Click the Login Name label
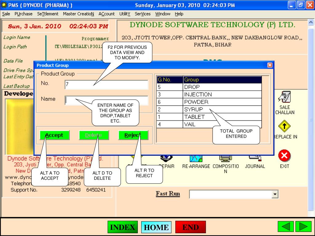 (17, 37)
